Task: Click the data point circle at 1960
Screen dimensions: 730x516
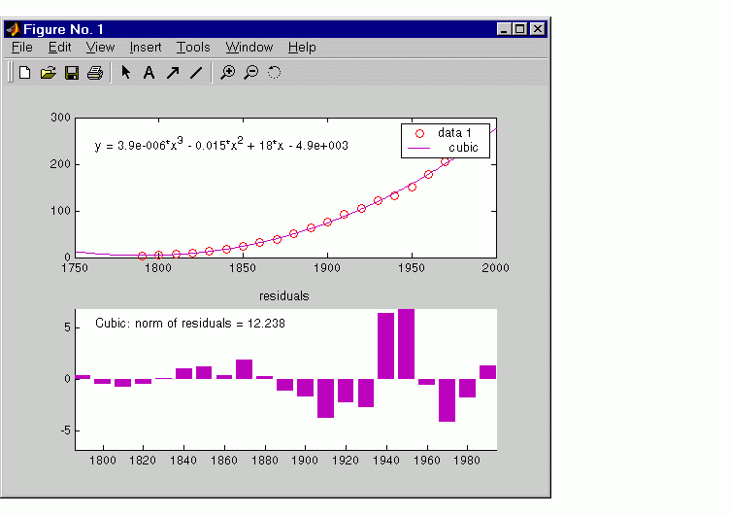Action: tap(428, 174)
